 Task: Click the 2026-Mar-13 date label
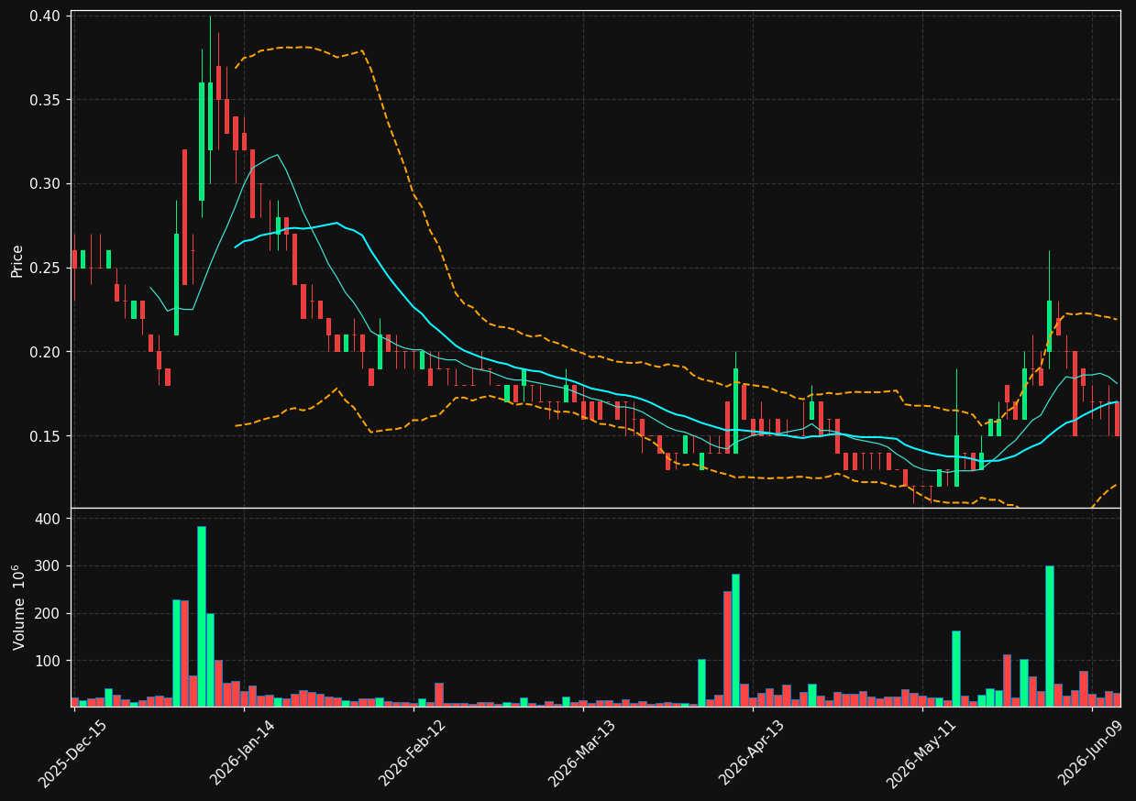coord(582,752)
